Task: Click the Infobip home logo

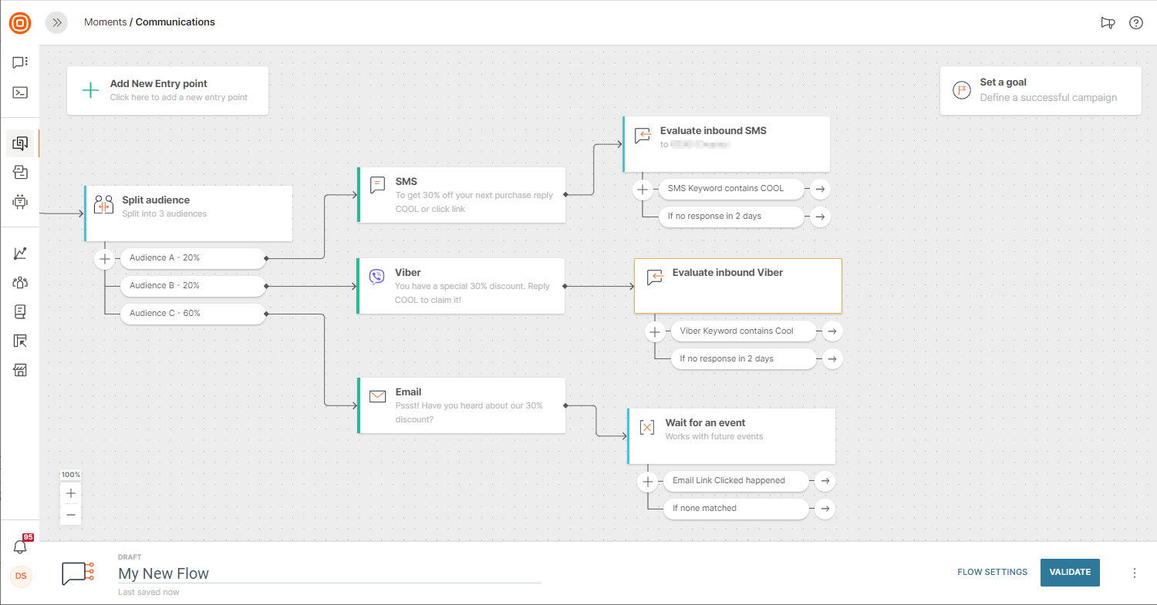Action: pyautogui.click(x=20, y=23)
